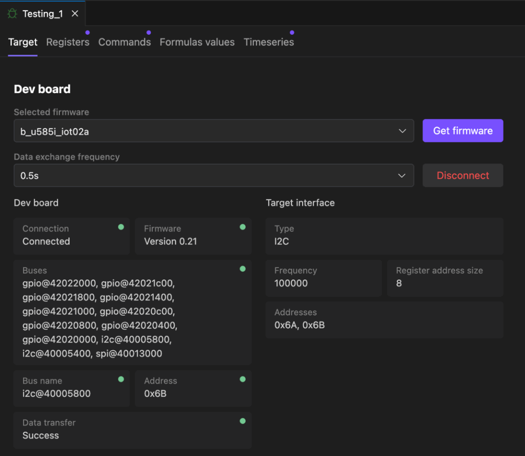
Task: Open the Commands tab
Action: click(125, 42)
